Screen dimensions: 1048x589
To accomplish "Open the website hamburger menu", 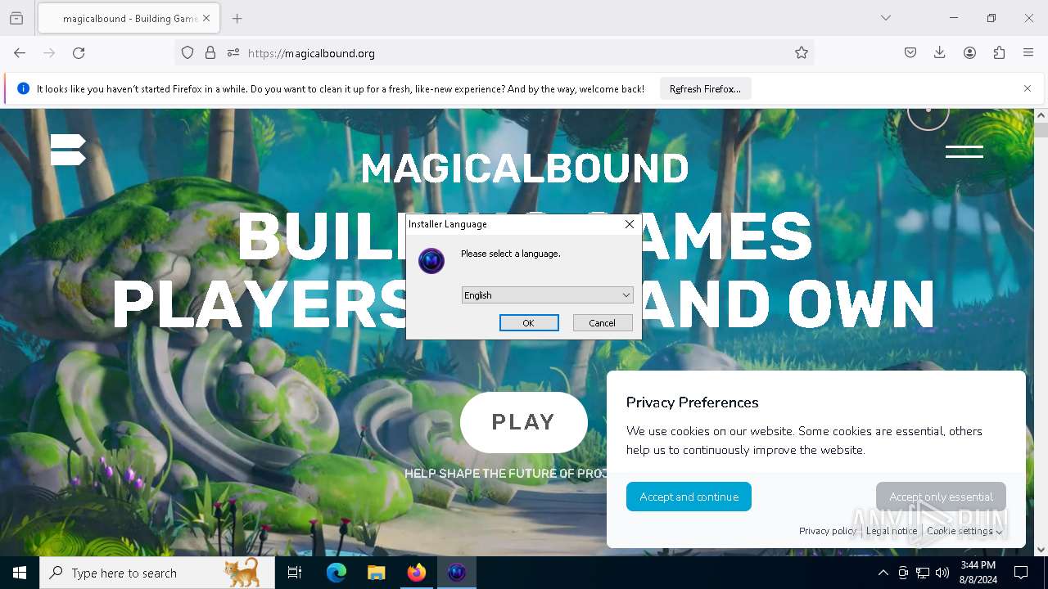I will click(x=964, y=151).
